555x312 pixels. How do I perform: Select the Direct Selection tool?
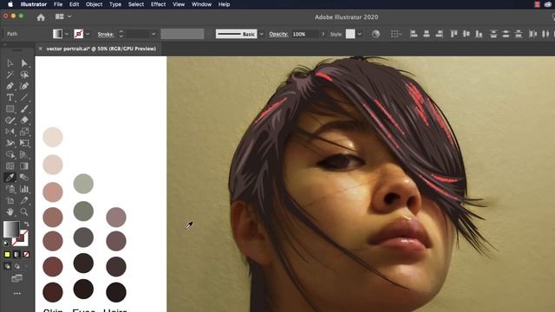coord(24,63)
